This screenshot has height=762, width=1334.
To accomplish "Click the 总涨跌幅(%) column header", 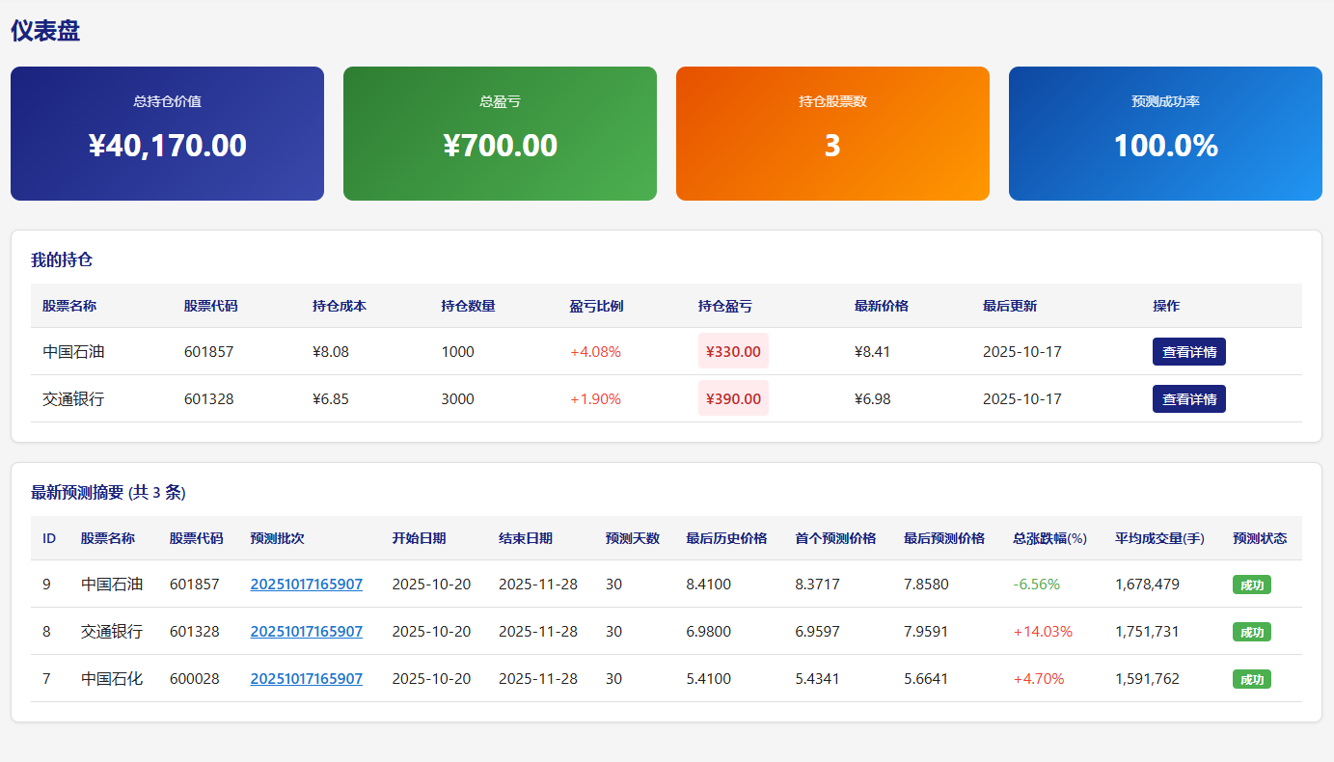I will click(x=1049, y=538).
